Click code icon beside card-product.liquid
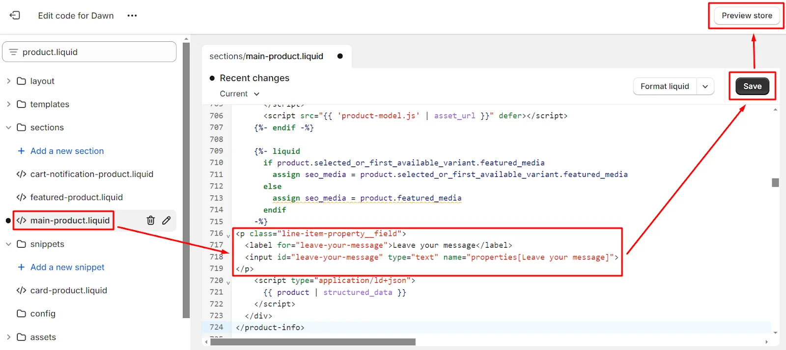 21,291
